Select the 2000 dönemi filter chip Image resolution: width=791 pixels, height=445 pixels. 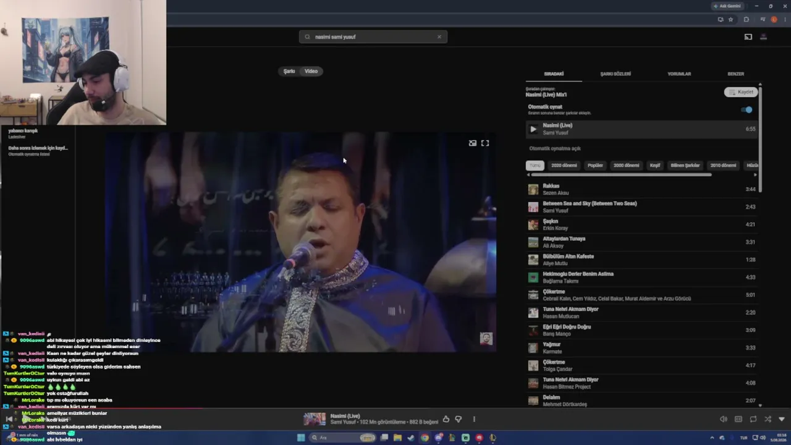pyautogui.click(x=627, y=166)
